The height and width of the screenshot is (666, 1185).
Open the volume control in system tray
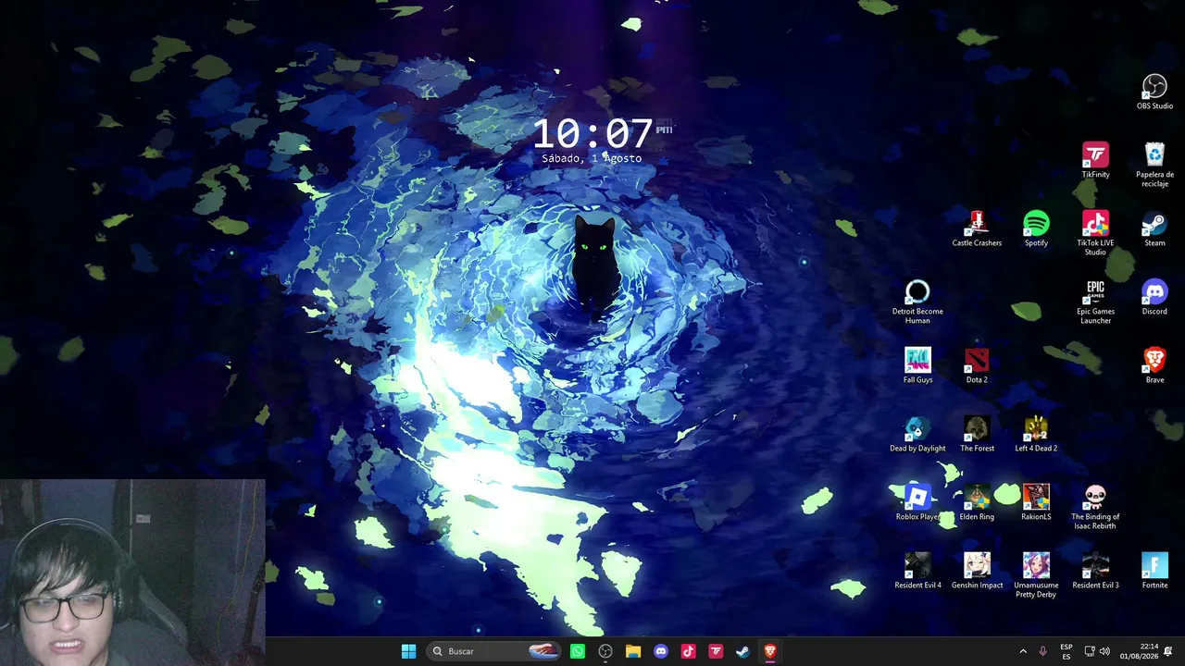(1104, 651)
